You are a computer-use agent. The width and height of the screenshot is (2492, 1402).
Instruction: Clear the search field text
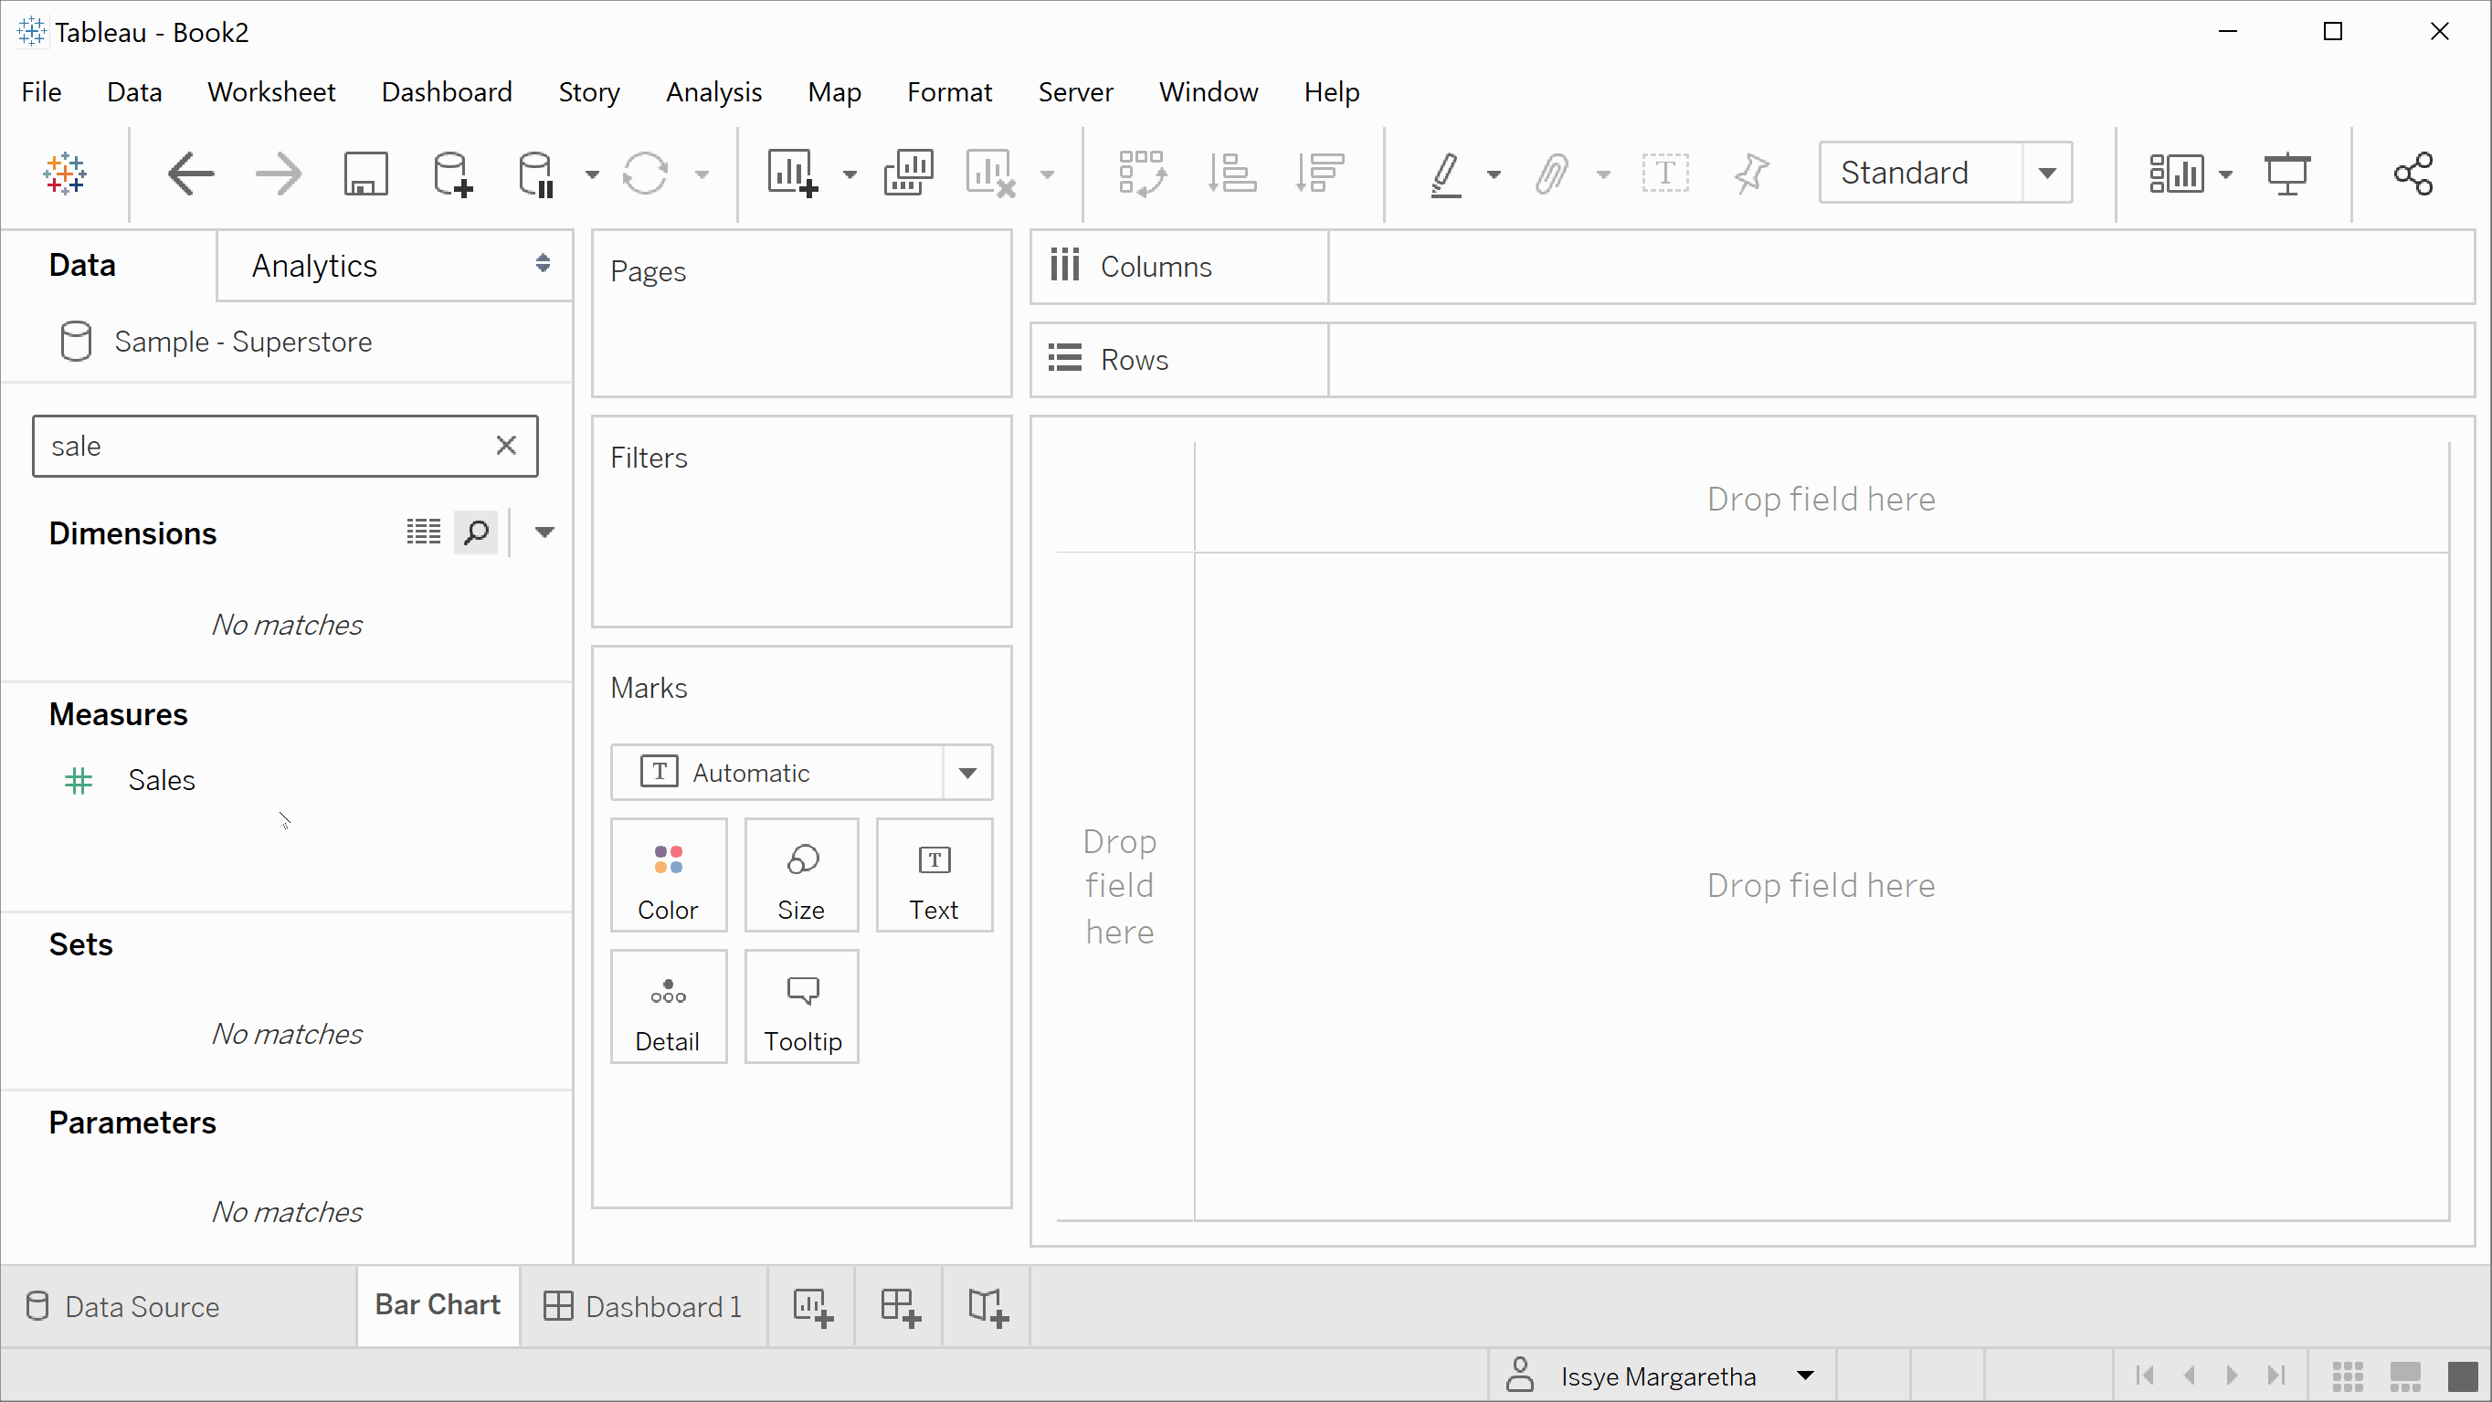[x=507, y=445]
